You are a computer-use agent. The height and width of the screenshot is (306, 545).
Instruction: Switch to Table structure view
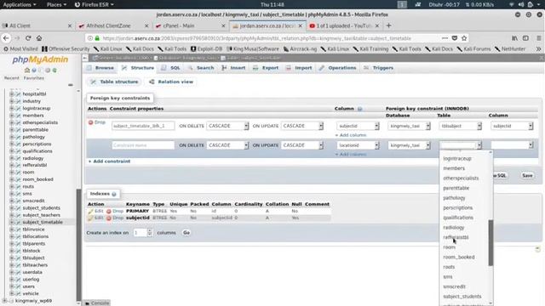coord(114,82)
